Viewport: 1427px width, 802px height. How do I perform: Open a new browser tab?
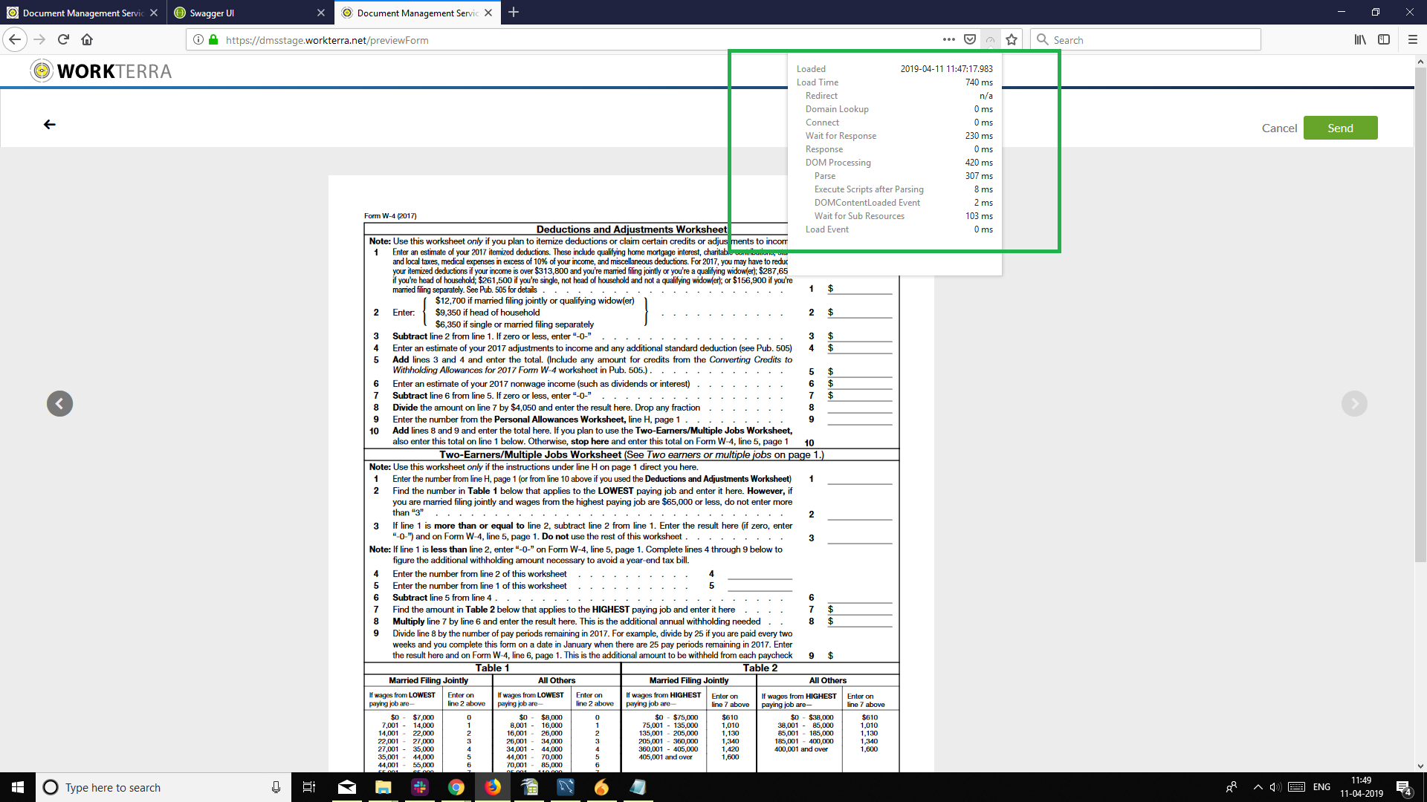tap(514, 13)
